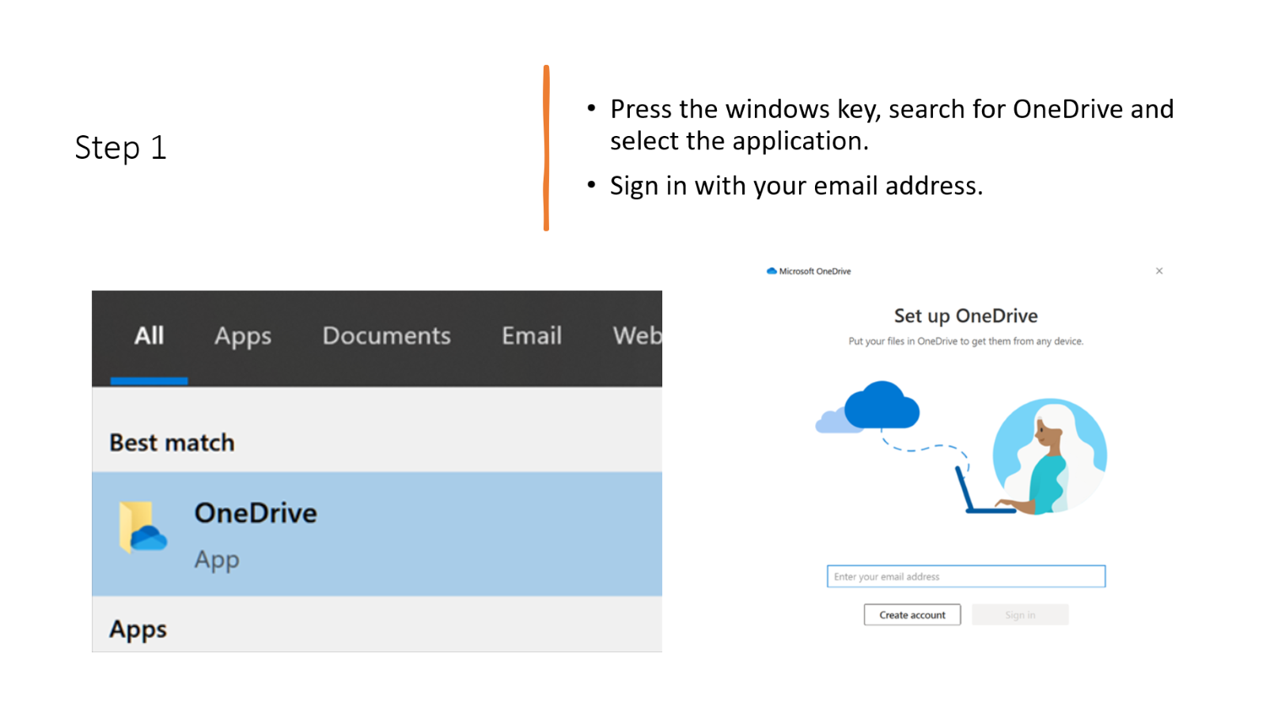The image size is (1266, 714).
Task: Click the greyed-out Sign in button
Action: click(x=1020, y=615)
